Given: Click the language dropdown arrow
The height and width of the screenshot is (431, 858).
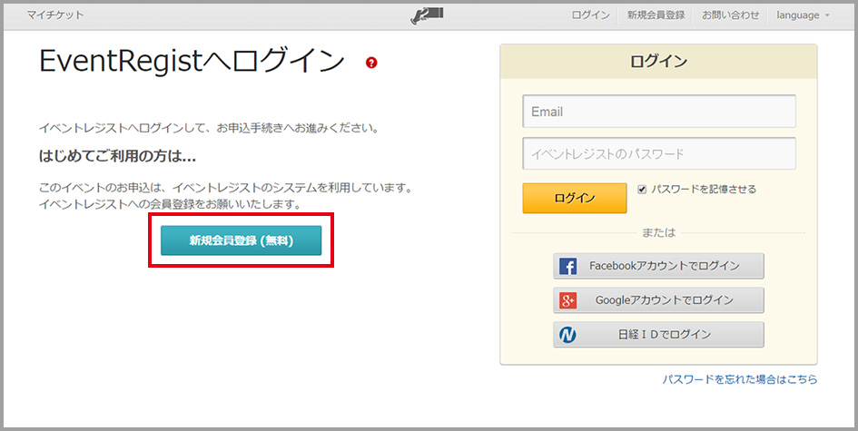Looking at the screenshot, I should click(827, 15).
